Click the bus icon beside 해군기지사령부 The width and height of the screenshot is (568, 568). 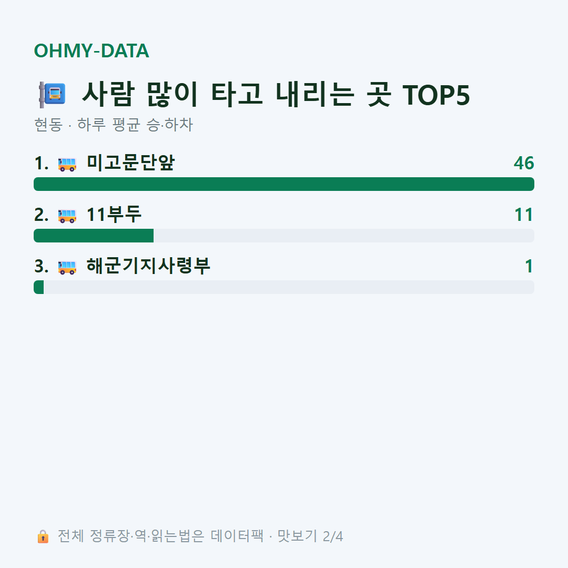coord(67,267)
